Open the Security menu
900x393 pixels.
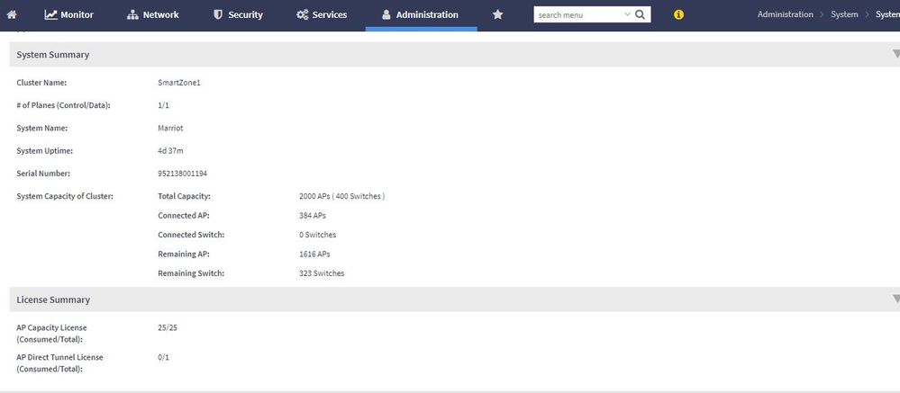pyautogui.click(x=238, y=14)
